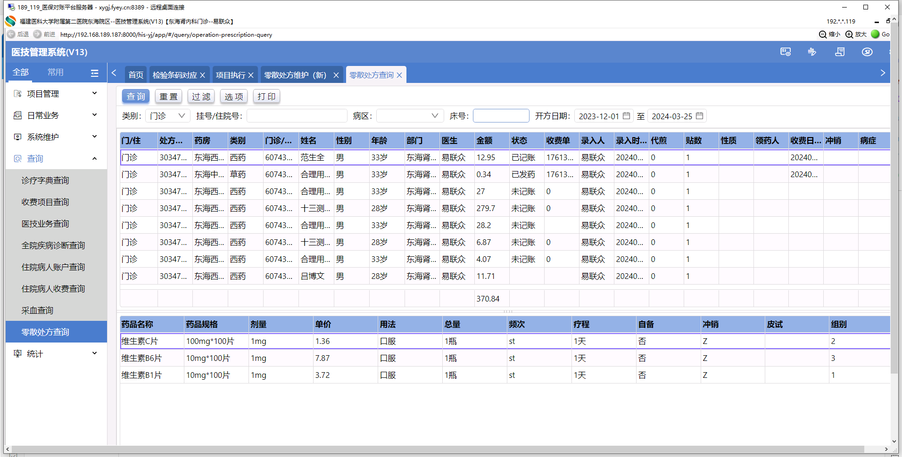Click the circular SI icon in header
The width and height of the screenshot is (902, 457).
867,52
